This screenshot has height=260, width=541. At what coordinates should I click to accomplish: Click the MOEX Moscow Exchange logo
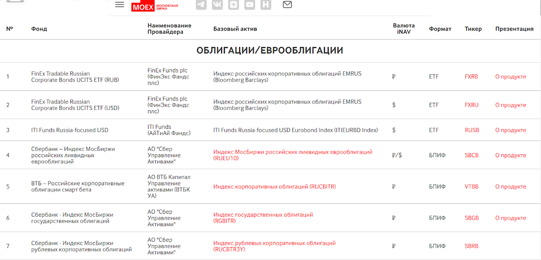(x=155, y=6)
